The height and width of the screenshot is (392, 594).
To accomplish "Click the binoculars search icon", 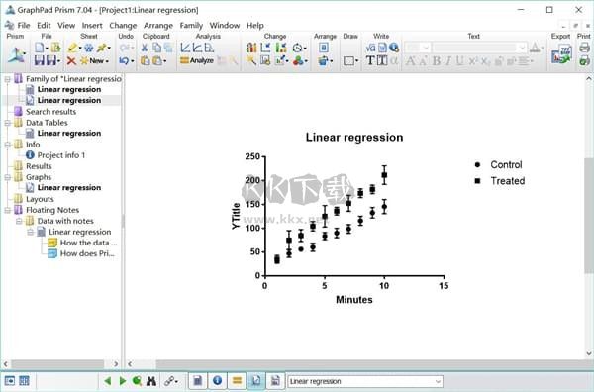I will (x=151, y=381).
